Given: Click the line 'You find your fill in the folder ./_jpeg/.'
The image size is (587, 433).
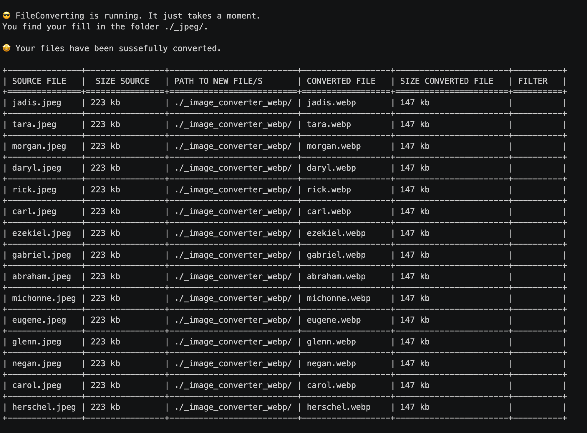Looking at the screenshot, I should (x=105, y=27).
